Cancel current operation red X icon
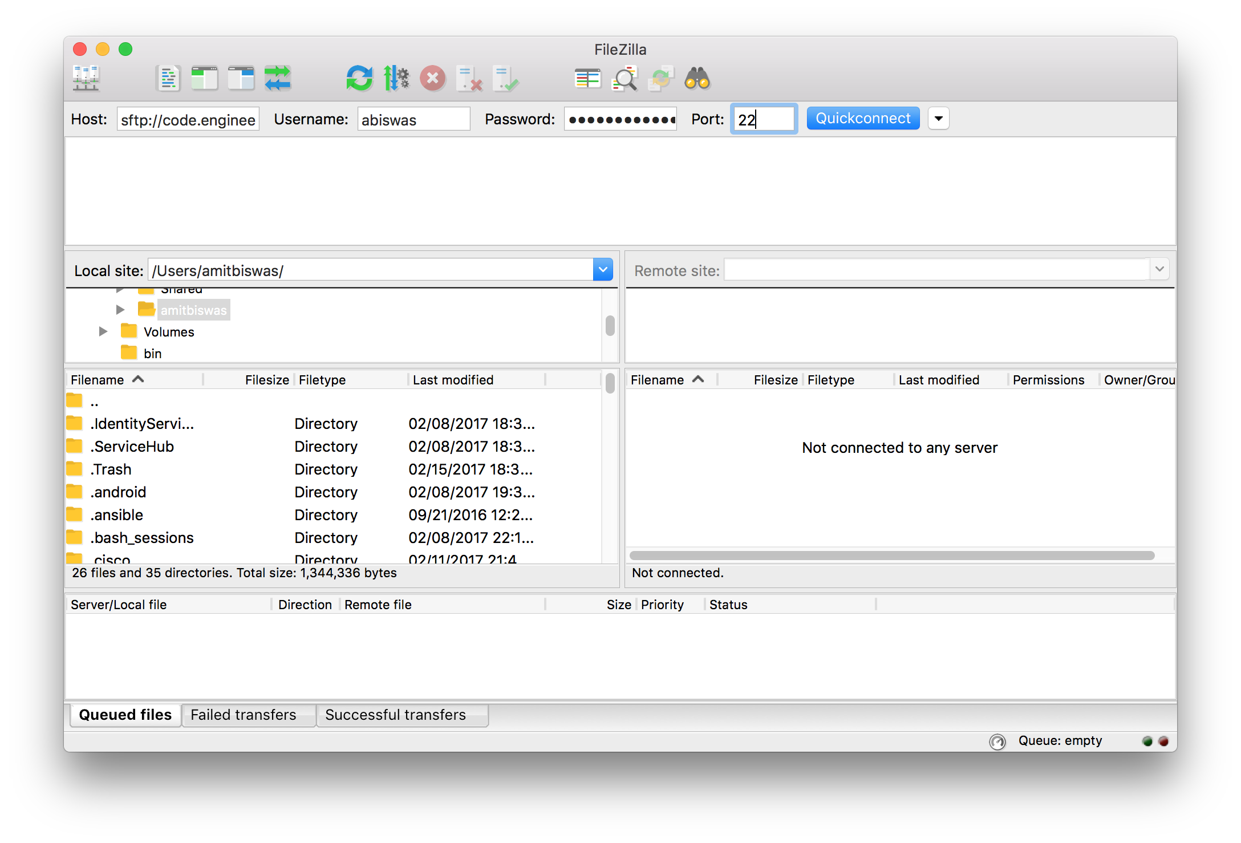 tap(433, 78)
